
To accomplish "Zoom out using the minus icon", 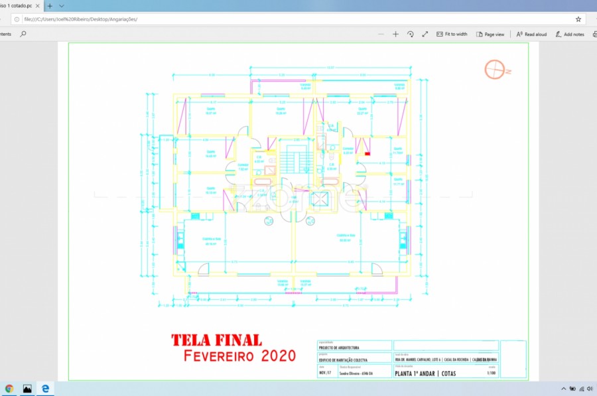I will coord(381,34).
